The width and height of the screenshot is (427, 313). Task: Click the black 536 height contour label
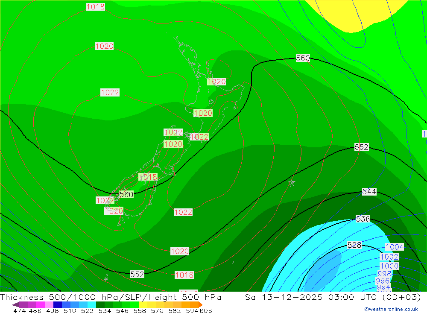click(x=363, y=219)
